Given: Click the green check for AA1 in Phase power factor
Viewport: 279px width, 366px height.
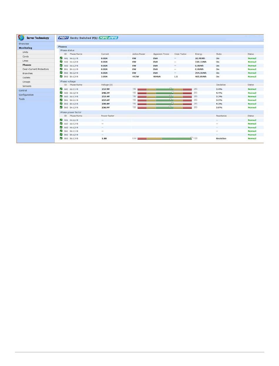Looking at the screenshot, I should [x=61, y=120].
